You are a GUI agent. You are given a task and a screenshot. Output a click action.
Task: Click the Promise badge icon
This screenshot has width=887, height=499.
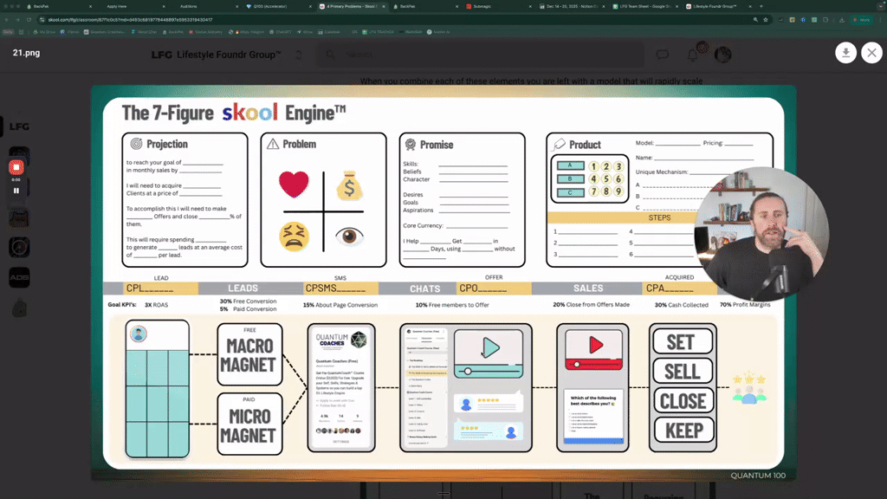click(411, 145)
